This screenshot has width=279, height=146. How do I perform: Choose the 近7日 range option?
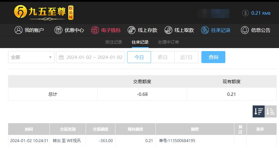click(186, 57)
